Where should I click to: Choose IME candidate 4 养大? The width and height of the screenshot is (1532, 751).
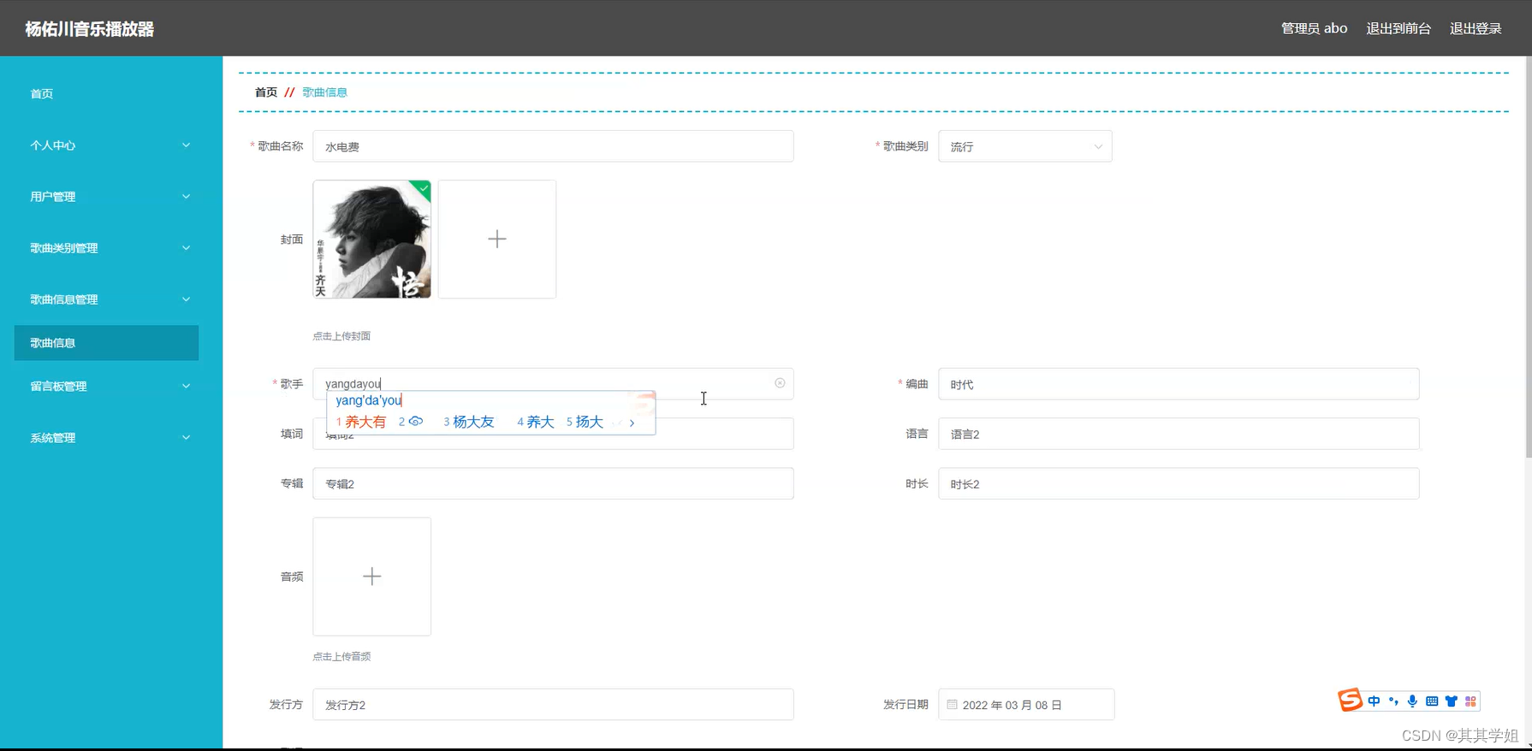coord(536,422)
